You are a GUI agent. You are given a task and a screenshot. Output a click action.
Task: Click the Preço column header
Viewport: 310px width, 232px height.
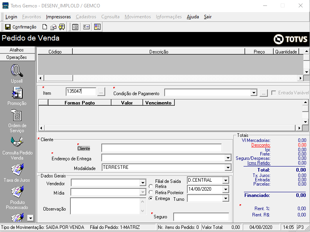[x=259, y=51]
